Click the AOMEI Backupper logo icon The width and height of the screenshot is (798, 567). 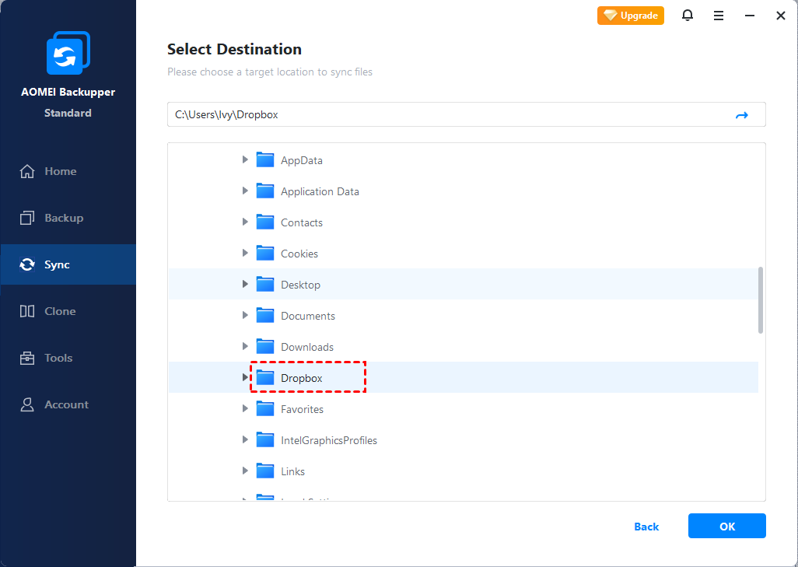point(68,54)
